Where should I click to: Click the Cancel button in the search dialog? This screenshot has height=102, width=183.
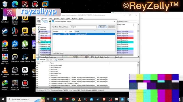tap(111, 27)
